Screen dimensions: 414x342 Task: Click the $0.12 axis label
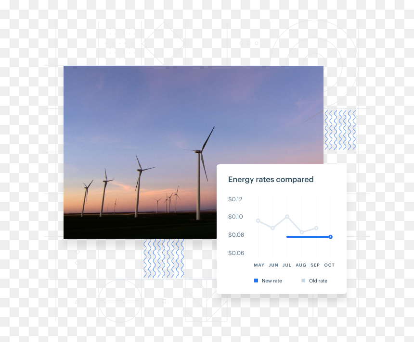(235, 199)
